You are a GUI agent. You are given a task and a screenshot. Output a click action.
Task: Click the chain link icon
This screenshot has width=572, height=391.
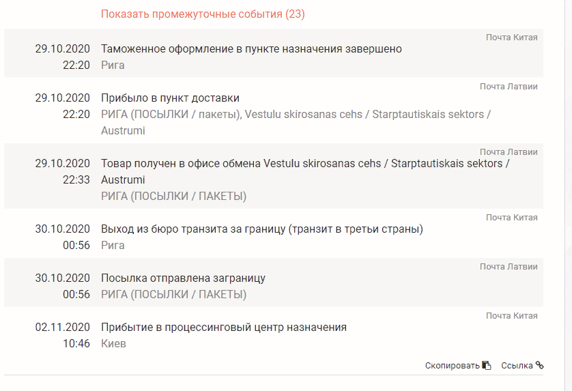(x=539, y=365)
